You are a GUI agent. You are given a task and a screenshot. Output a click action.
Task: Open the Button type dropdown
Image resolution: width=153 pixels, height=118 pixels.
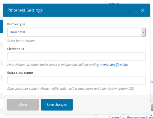point(76,32)
